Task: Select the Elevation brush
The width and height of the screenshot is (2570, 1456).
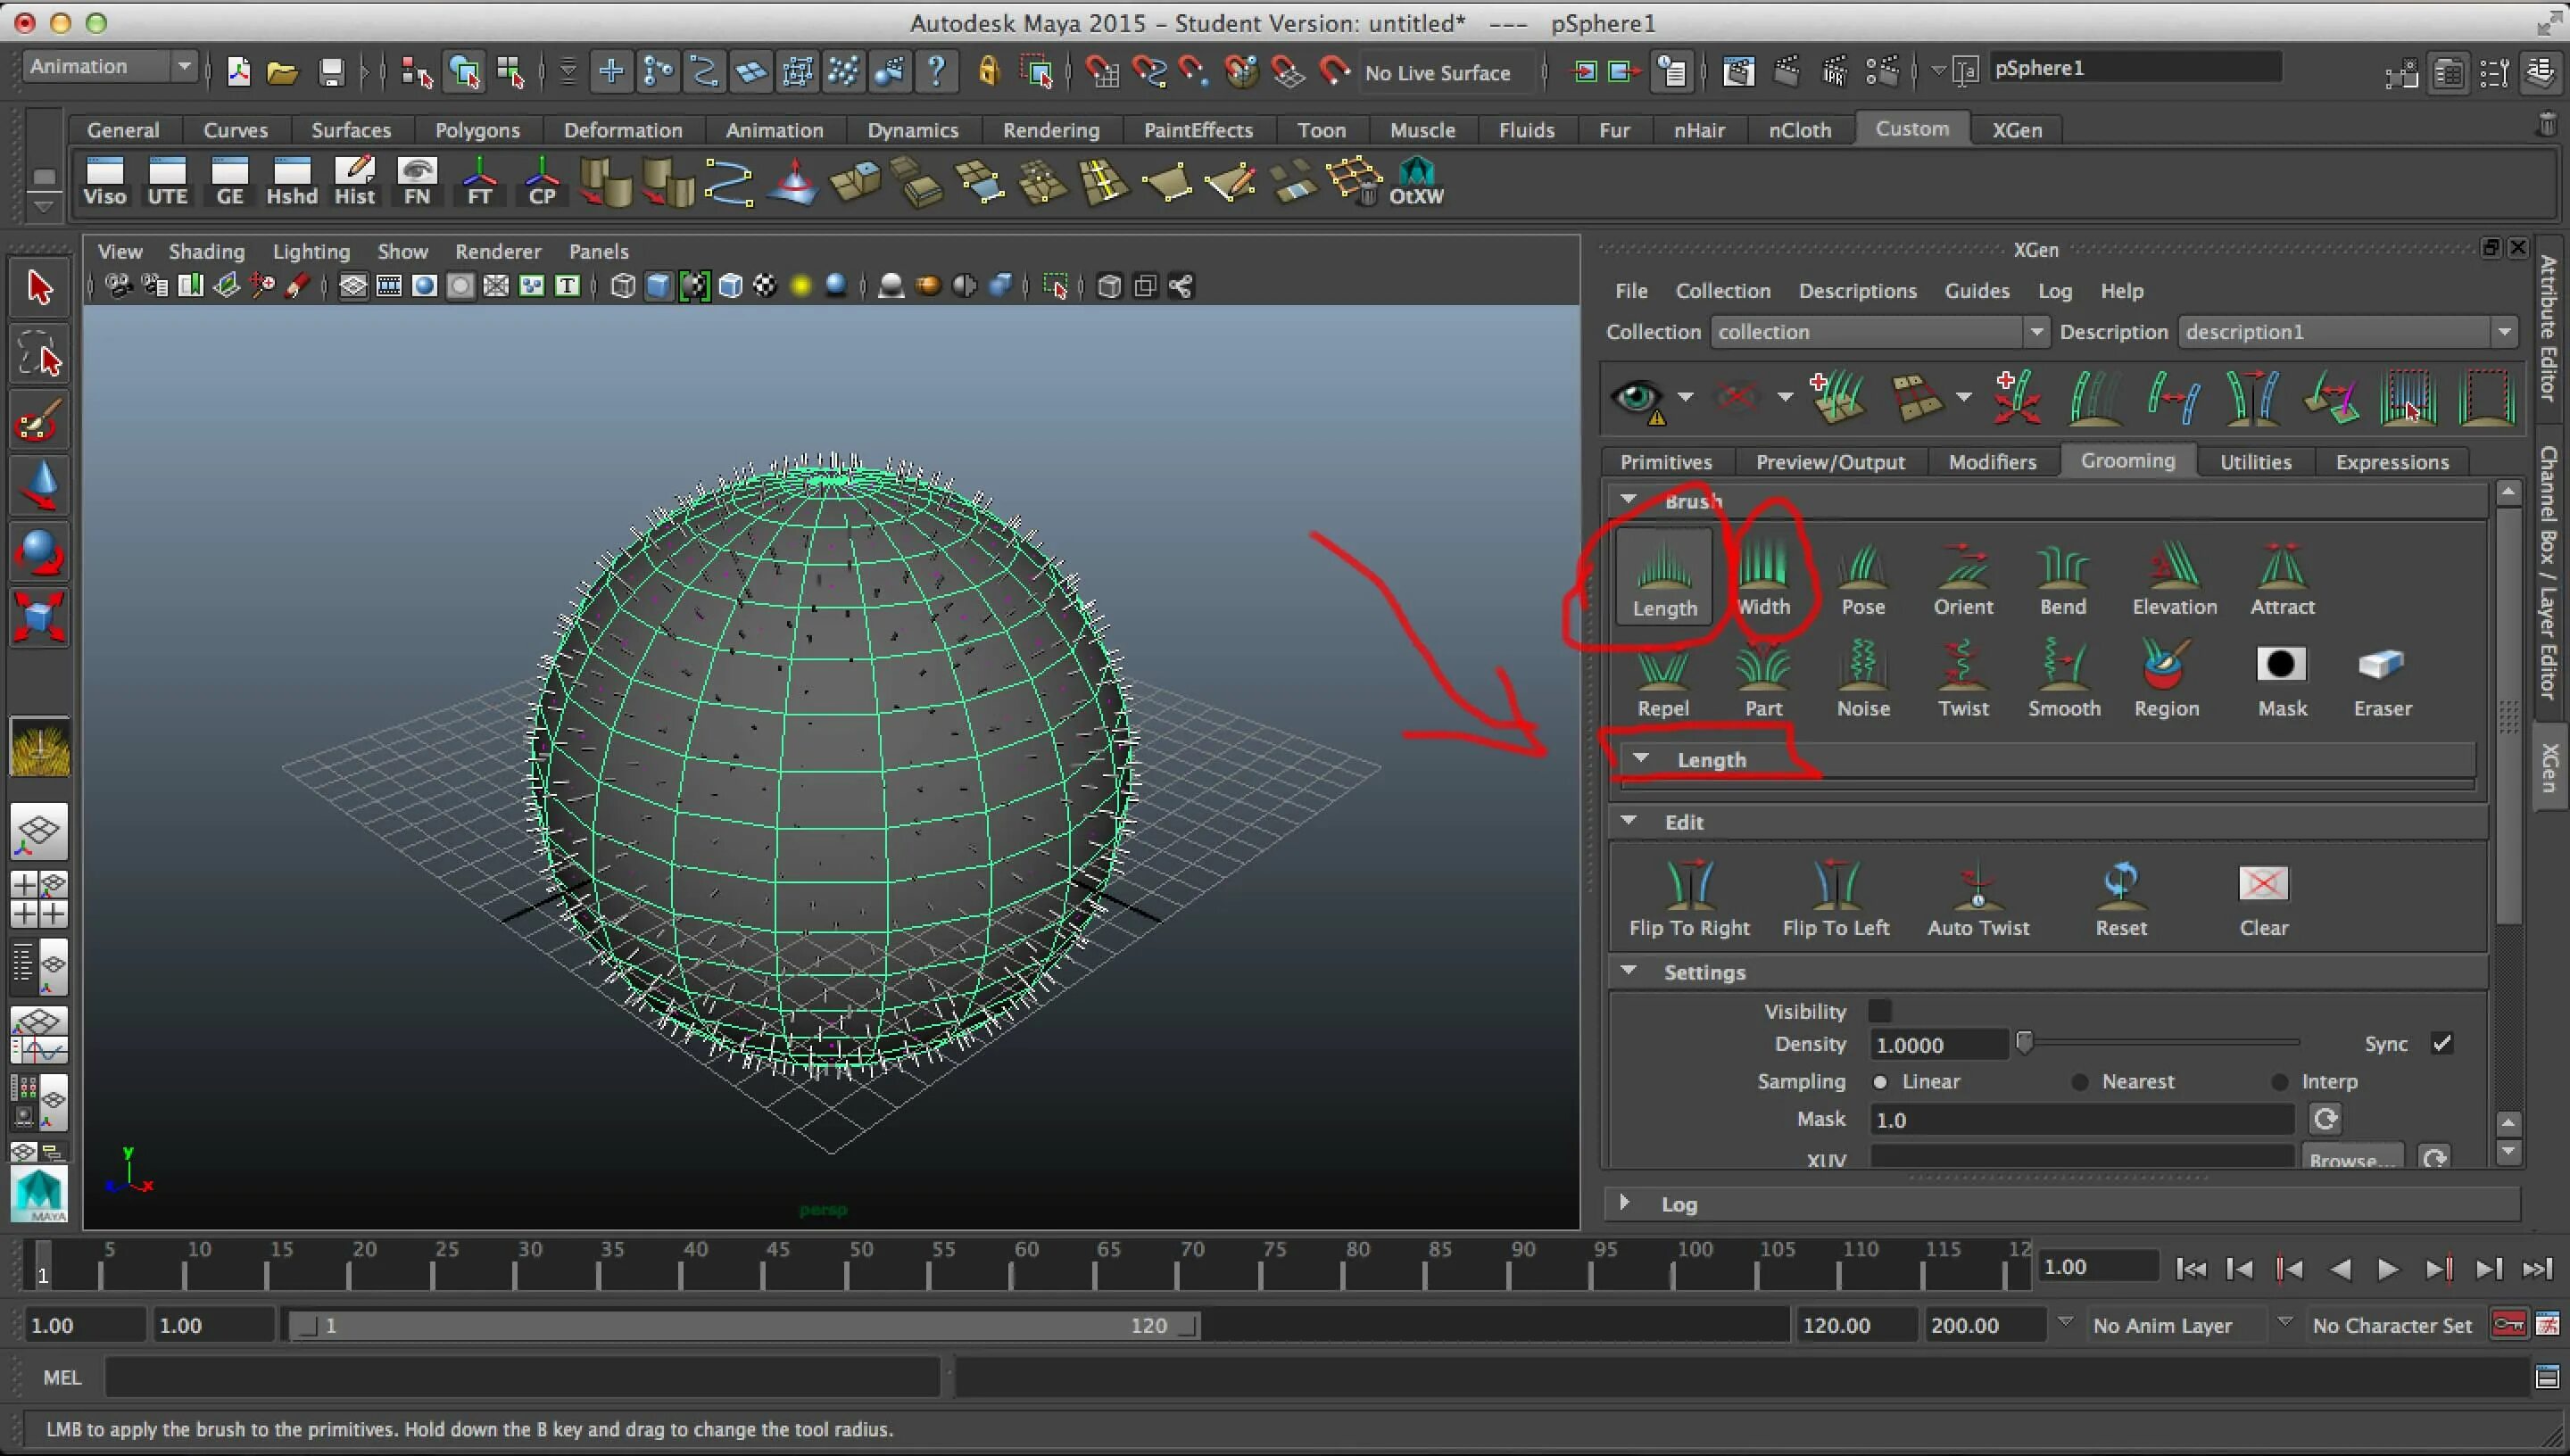Action: 2174,577
